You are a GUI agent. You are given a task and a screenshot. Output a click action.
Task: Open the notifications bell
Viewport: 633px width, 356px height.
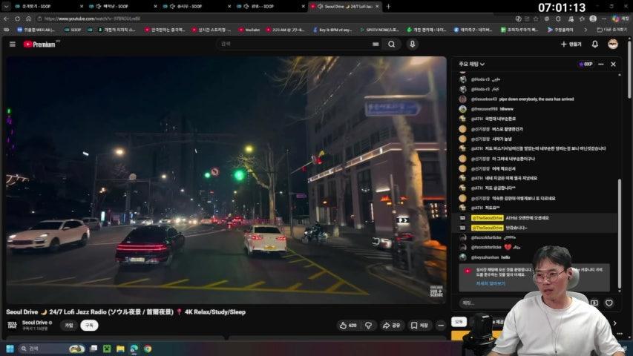tap(594, 44)
